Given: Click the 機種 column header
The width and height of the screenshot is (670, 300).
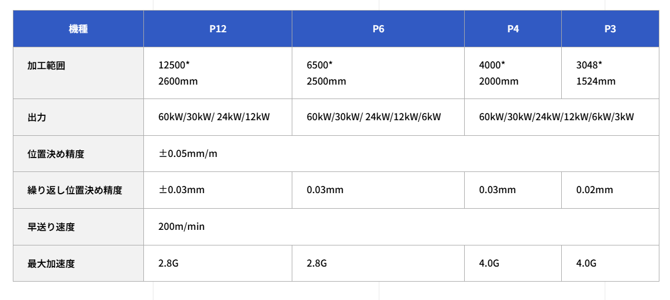Looking at the screenshot, I should (x=78, y=29).
